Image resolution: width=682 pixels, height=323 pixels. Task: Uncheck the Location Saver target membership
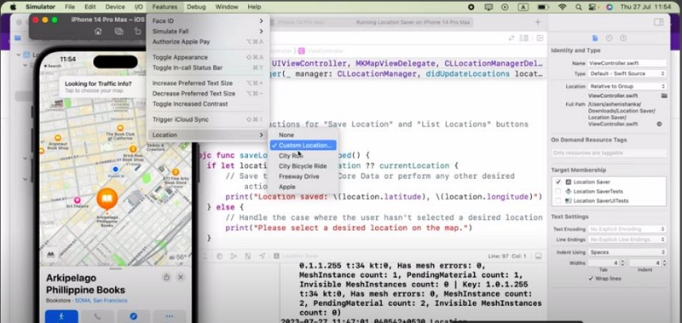click(558, 182)
